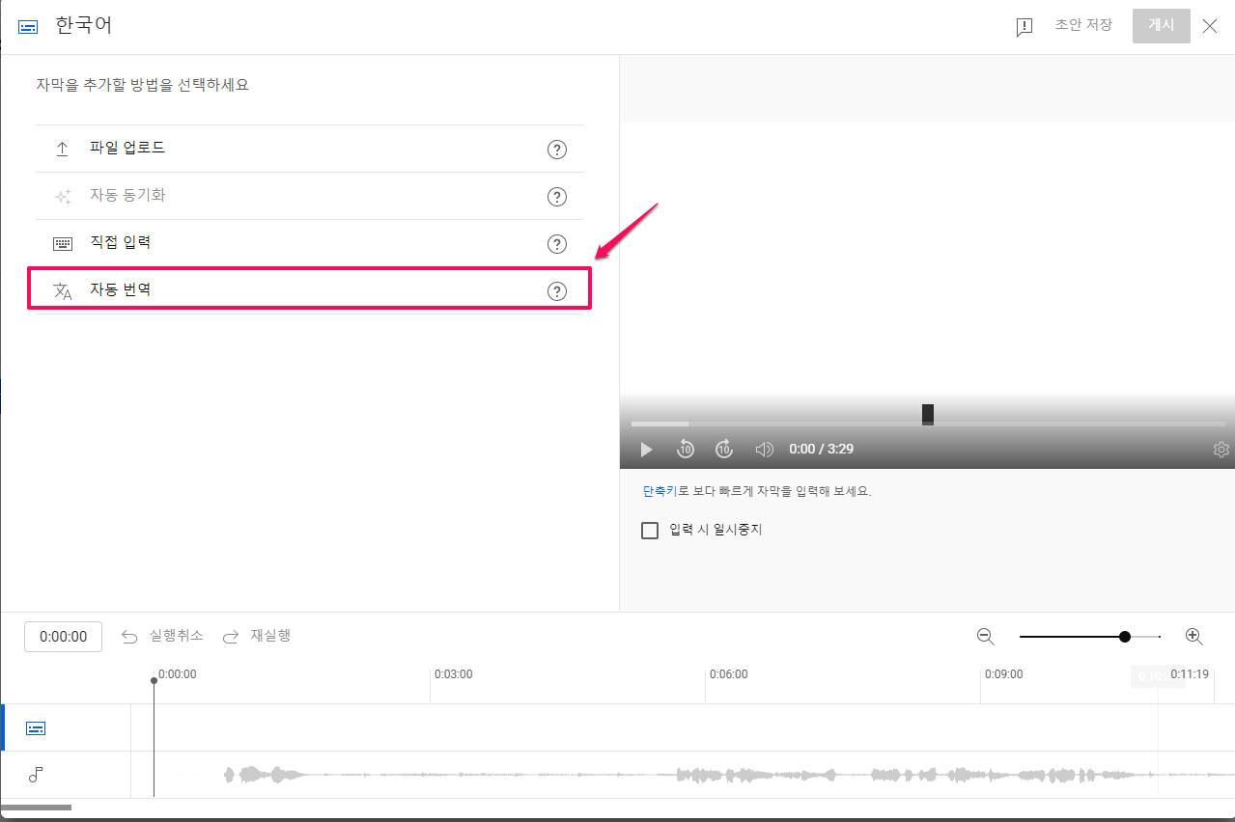This screenshot has height=822, width=1235.
Task: Zoom out on the timeline with magnifier icon
Action: click(x=985, y=636)
